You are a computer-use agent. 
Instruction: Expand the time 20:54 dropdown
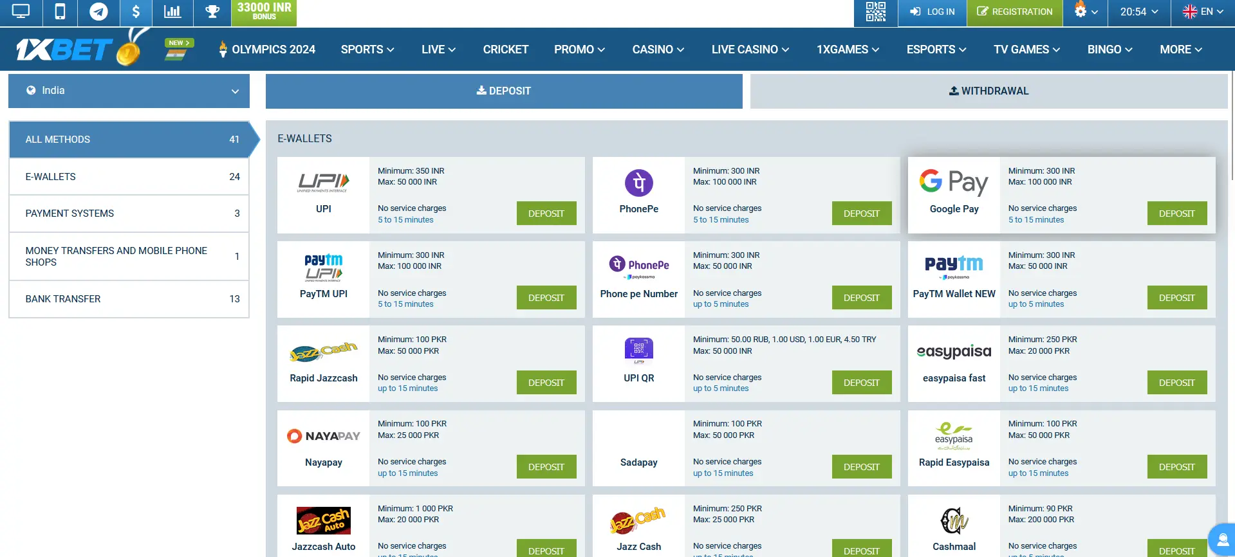[x=1139, y=12]
